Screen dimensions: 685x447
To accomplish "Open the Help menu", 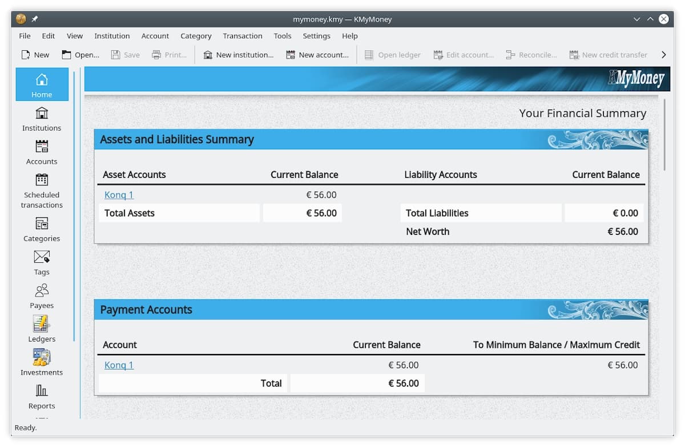I will pos(350,36).
